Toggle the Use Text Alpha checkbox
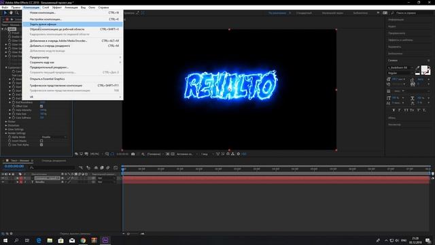 pyautogui.click(x=41, y=145)
